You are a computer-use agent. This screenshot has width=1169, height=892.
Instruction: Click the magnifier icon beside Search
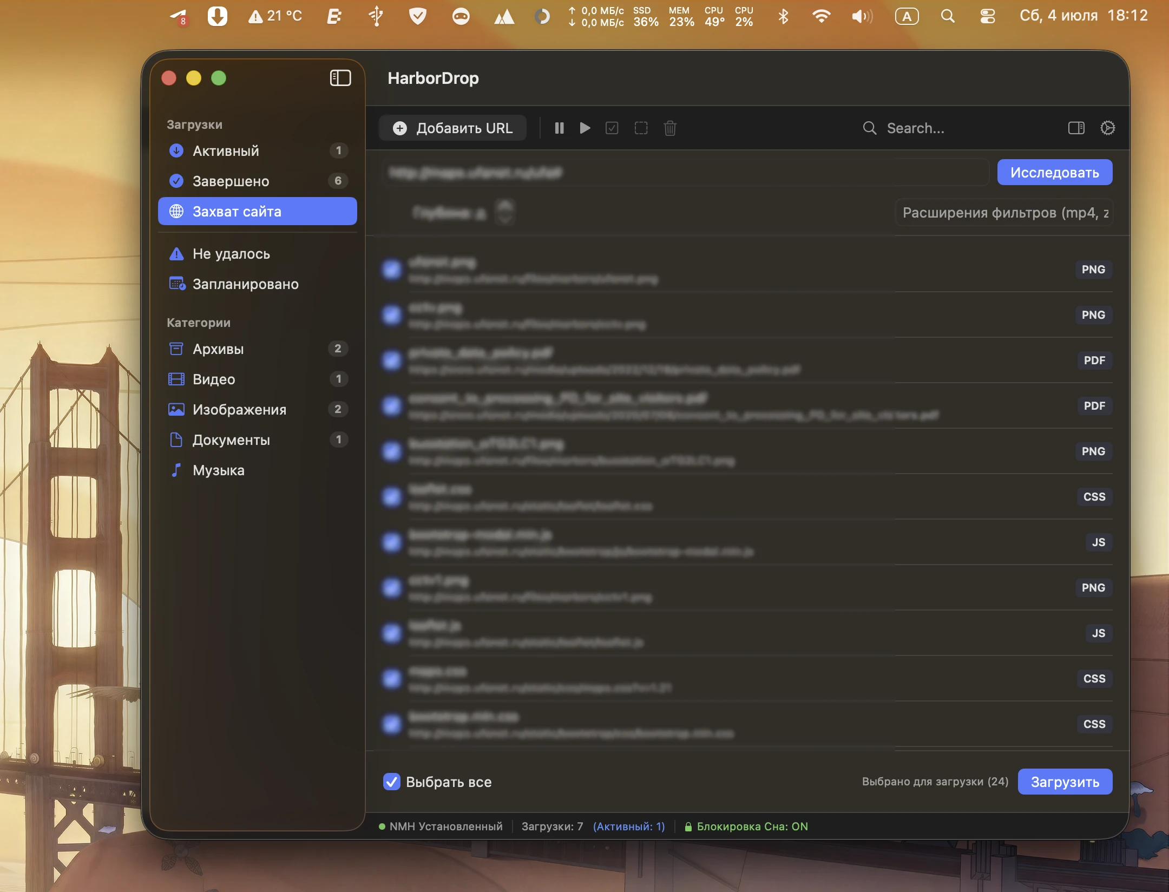click(x=870, y=128)
